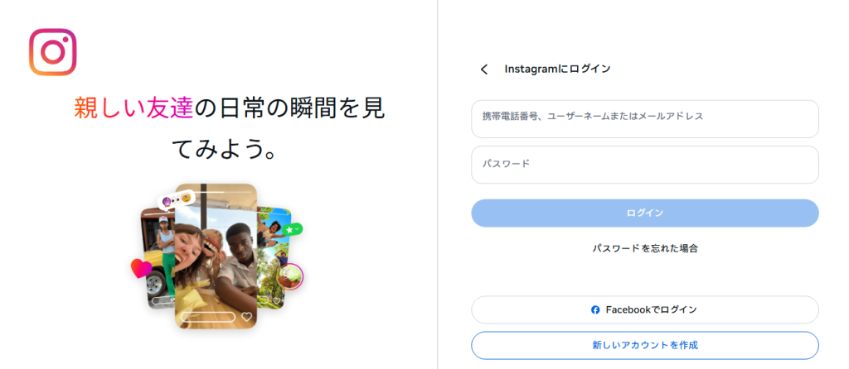Click the Instagramにログイン heading text
The image size is (849, 369).
(x=557, y=69)
